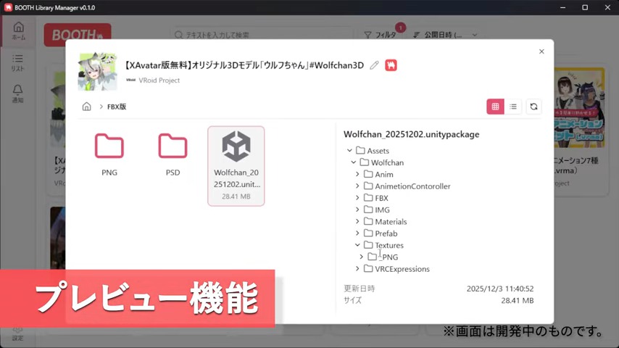Select the Materials tree item

(390, 222)
